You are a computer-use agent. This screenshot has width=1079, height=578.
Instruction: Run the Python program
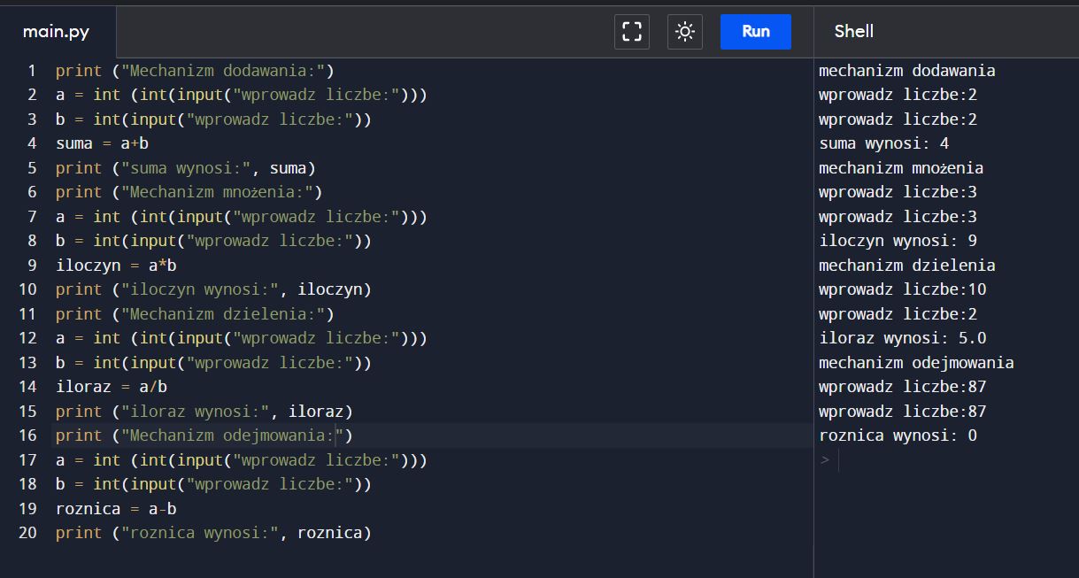pyautogui.click(x=755, y=31)
